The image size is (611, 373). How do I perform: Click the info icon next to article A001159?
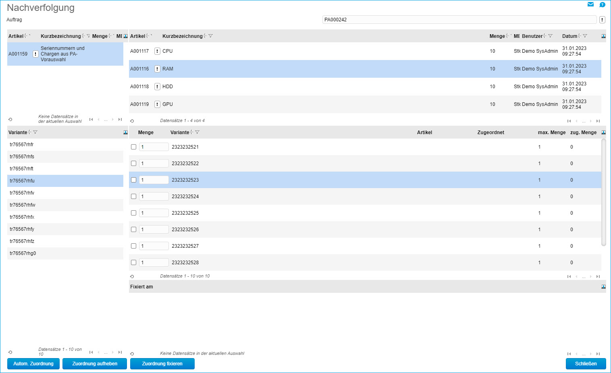pos(35,54)
